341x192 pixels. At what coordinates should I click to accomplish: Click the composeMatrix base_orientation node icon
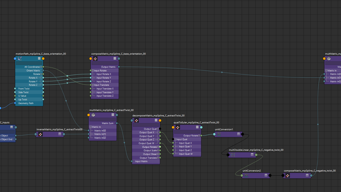click(x=95, y=59)
